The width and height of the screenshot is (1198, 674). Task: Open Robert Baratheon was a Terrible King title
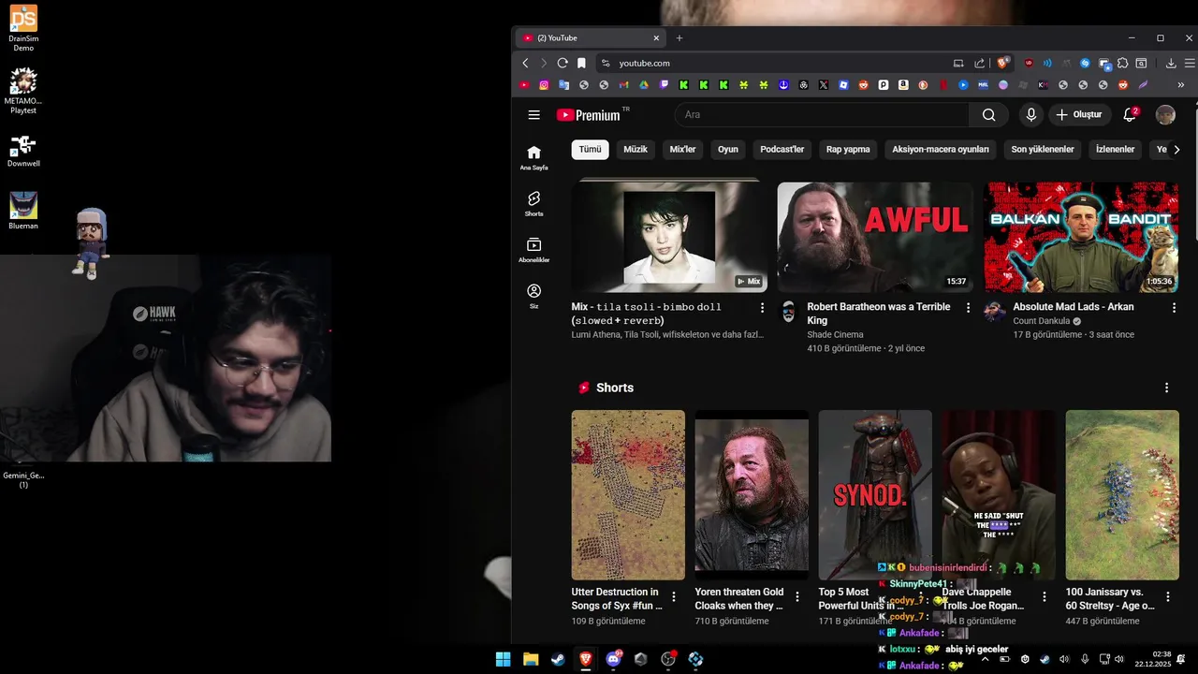click(x=878, y=314)
